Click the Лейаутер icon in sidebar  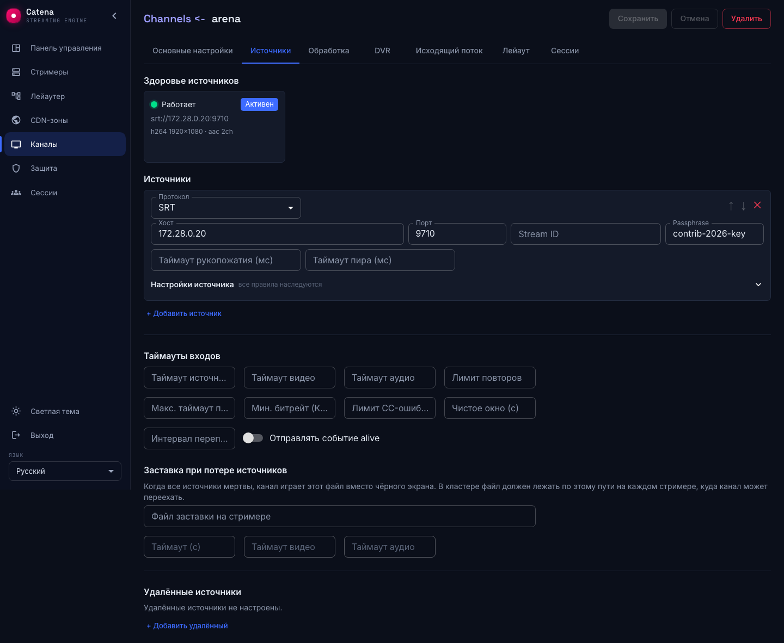16,96
